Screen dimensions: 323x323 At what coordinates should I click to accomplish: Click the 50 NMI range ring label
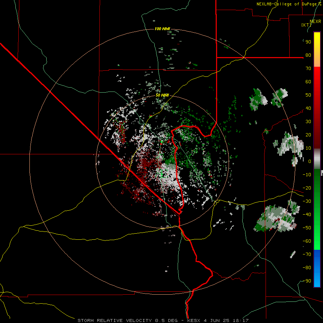tap(162, 95)
